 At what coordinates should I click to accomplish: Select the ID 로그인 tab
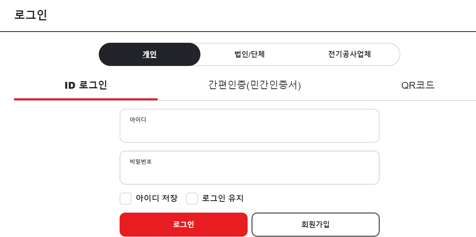coord(86,85)
